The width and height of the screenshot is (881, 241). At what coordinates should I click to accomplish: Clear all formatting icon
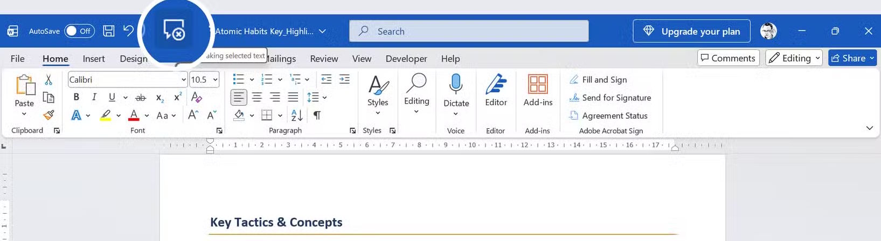[197, 97]
